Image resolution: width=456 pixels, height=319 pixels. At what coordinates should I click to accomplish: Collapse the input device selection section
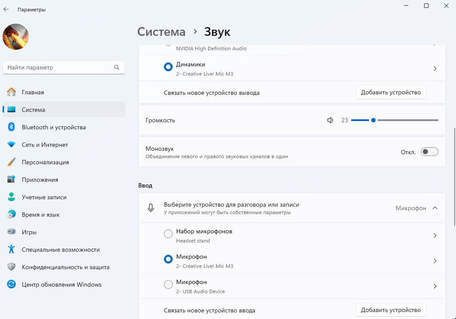click(x=435, y=208)
